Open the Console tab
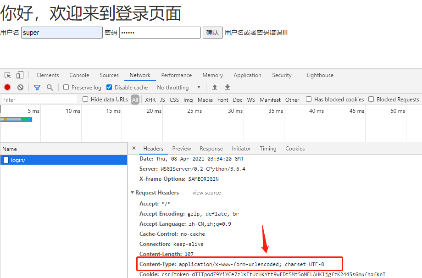This screenshot has width=422, height=278. tap(79, 75)
